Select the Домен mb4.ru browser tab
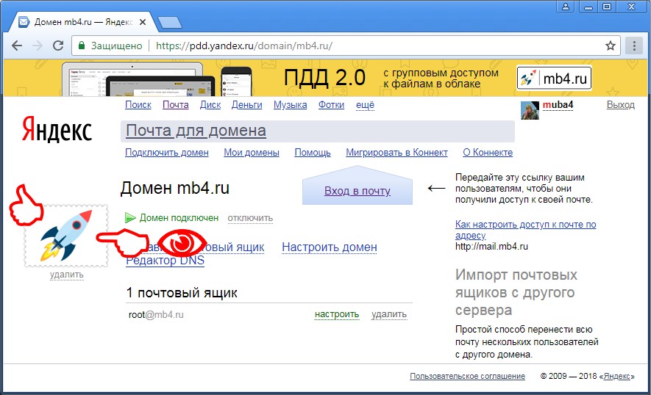651x395 pixels. tap(83, 22)
